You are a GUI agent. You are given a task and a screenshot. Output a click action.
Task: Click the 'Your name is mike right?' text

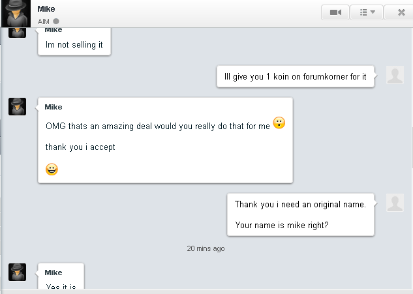point(281,226)
